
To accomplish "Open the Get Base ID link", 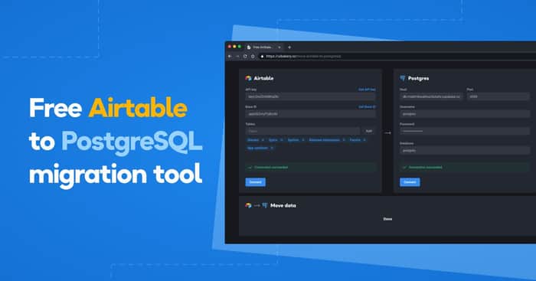I will coord(367,107).
